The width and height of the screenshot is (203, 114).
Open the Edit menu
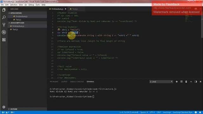7,5
